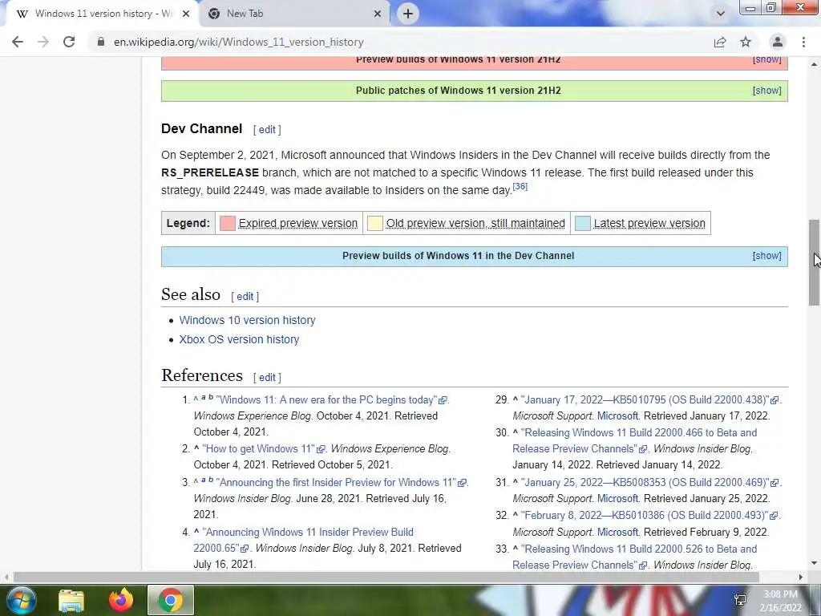Screen dimensions: 821x616
Task: Open the Chrome three-dot menu
Action: [x=803, y=42]
